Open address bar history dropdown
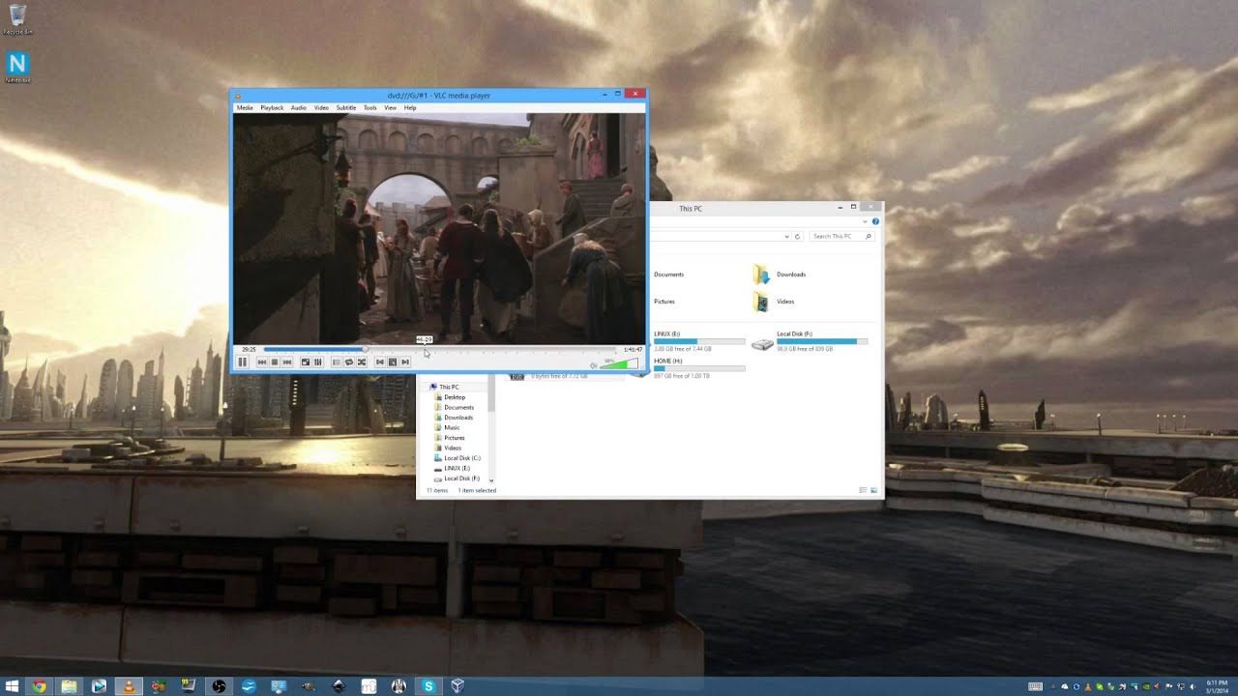Screen dimensions: 1238x696 (x=786, y=236)
